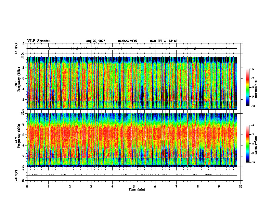Click the 'start UT = 14:40: 1' label
The width and height of the screenshot is (271, 209).
coord(165,41)
